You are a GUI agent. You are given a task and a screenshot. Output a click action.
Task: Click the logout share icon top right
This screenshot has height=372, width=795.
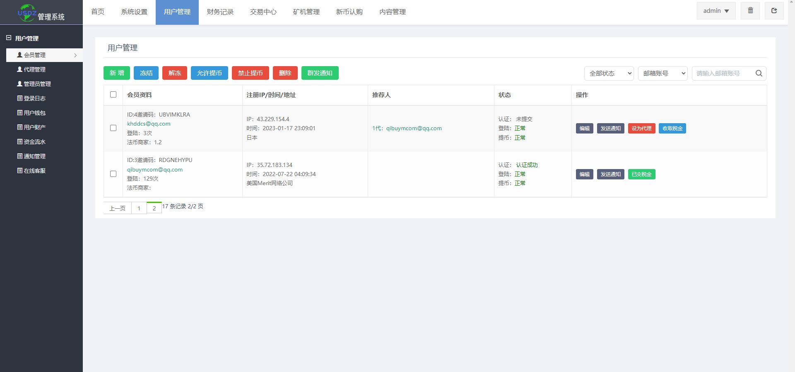pos(774,11)
